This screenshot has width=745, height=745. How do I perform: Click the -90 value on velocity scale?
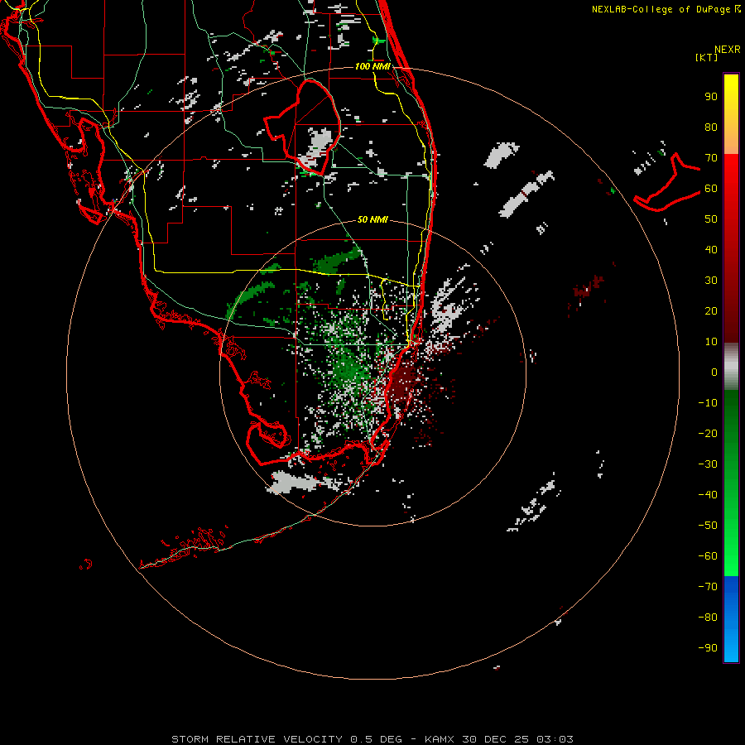coord(708,648)
